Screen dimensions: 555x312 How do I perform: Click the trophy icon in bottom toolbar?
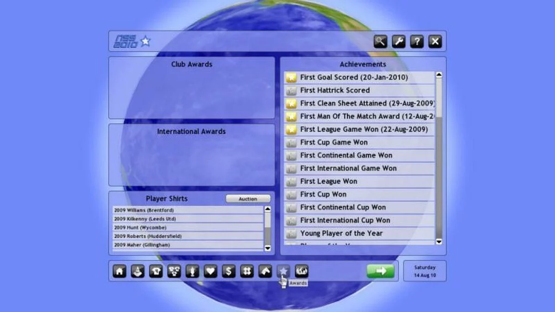pyautogui.click(x=192, y=271)
